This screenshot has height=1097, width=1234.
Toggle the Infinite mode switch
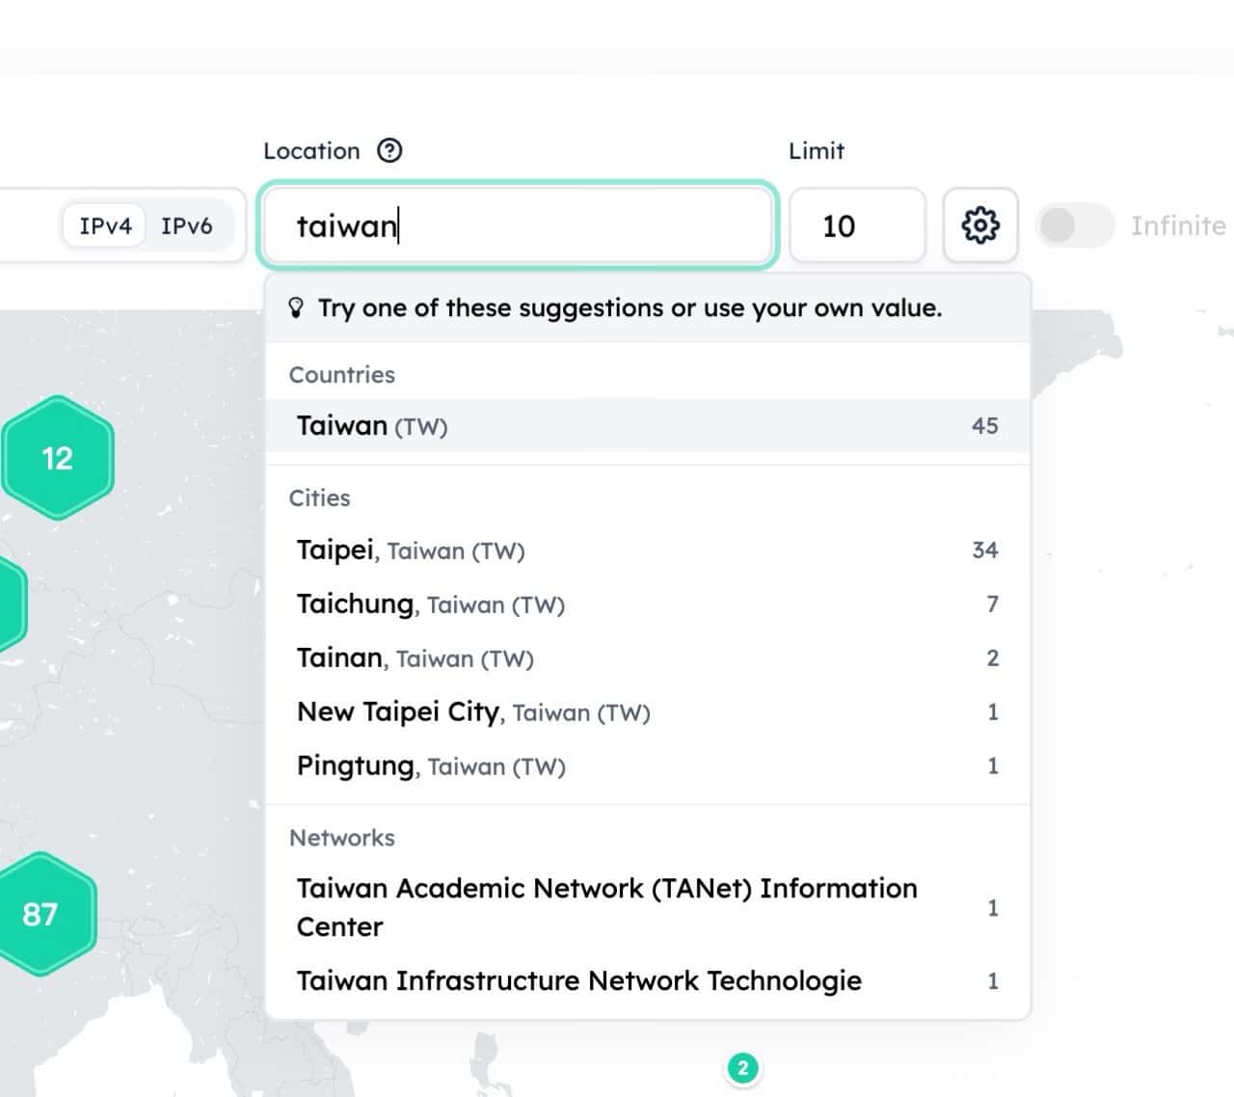[x=1074, y=226]
